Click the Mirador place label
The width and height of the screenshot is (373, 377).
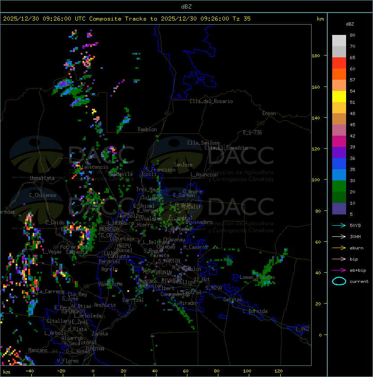tap(189, 303)
